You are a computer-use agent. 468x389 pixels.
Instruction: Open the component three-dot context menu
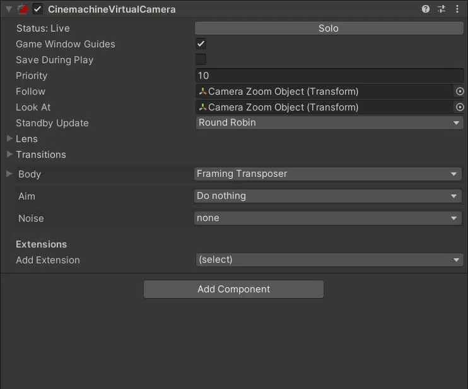click(457, 9)
